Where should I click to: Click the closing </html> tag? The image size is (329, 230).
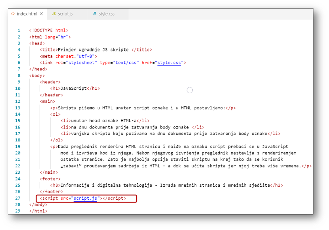(x=38, y=211)
